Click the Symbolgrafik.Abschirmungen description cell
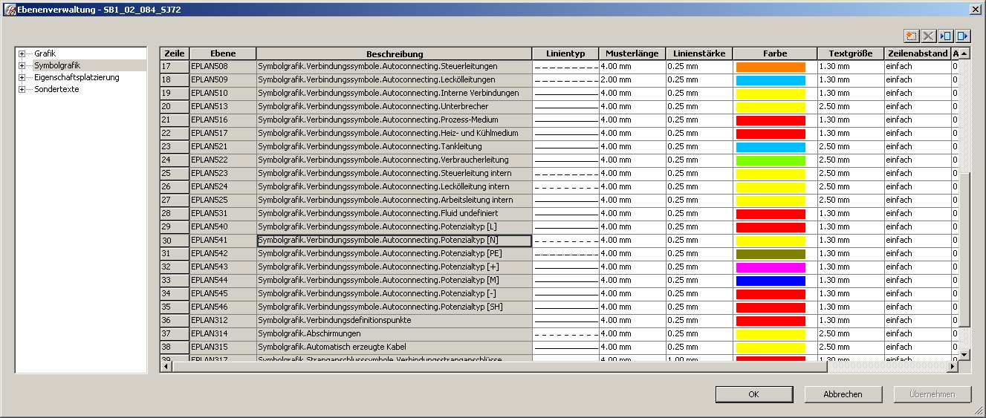 click(x=395, y=334)
